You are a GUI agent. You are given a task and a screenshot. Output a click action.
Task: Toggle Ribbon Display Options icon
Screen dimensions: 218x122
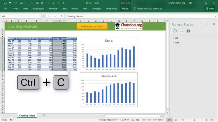190,3
